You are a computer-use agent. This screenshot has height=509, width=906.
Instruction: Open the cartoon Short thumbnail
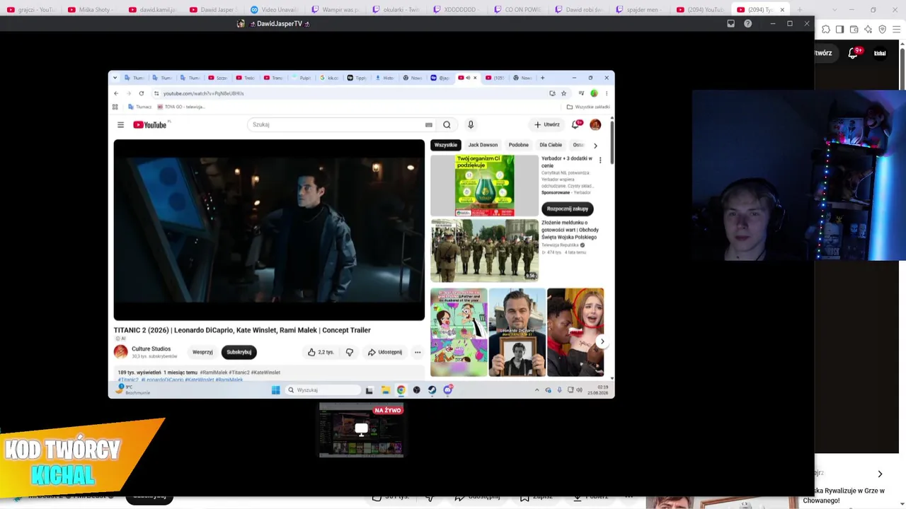coord(459,332)
